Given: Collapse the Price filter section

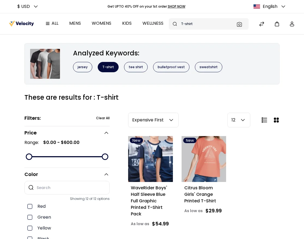Looking at the screenshot, I should [106, 133].
